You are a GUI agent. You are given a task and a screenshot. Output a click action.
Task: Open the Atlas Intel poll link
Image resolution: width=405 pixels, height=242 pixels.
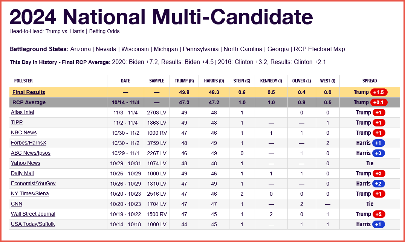pos(23,113)
